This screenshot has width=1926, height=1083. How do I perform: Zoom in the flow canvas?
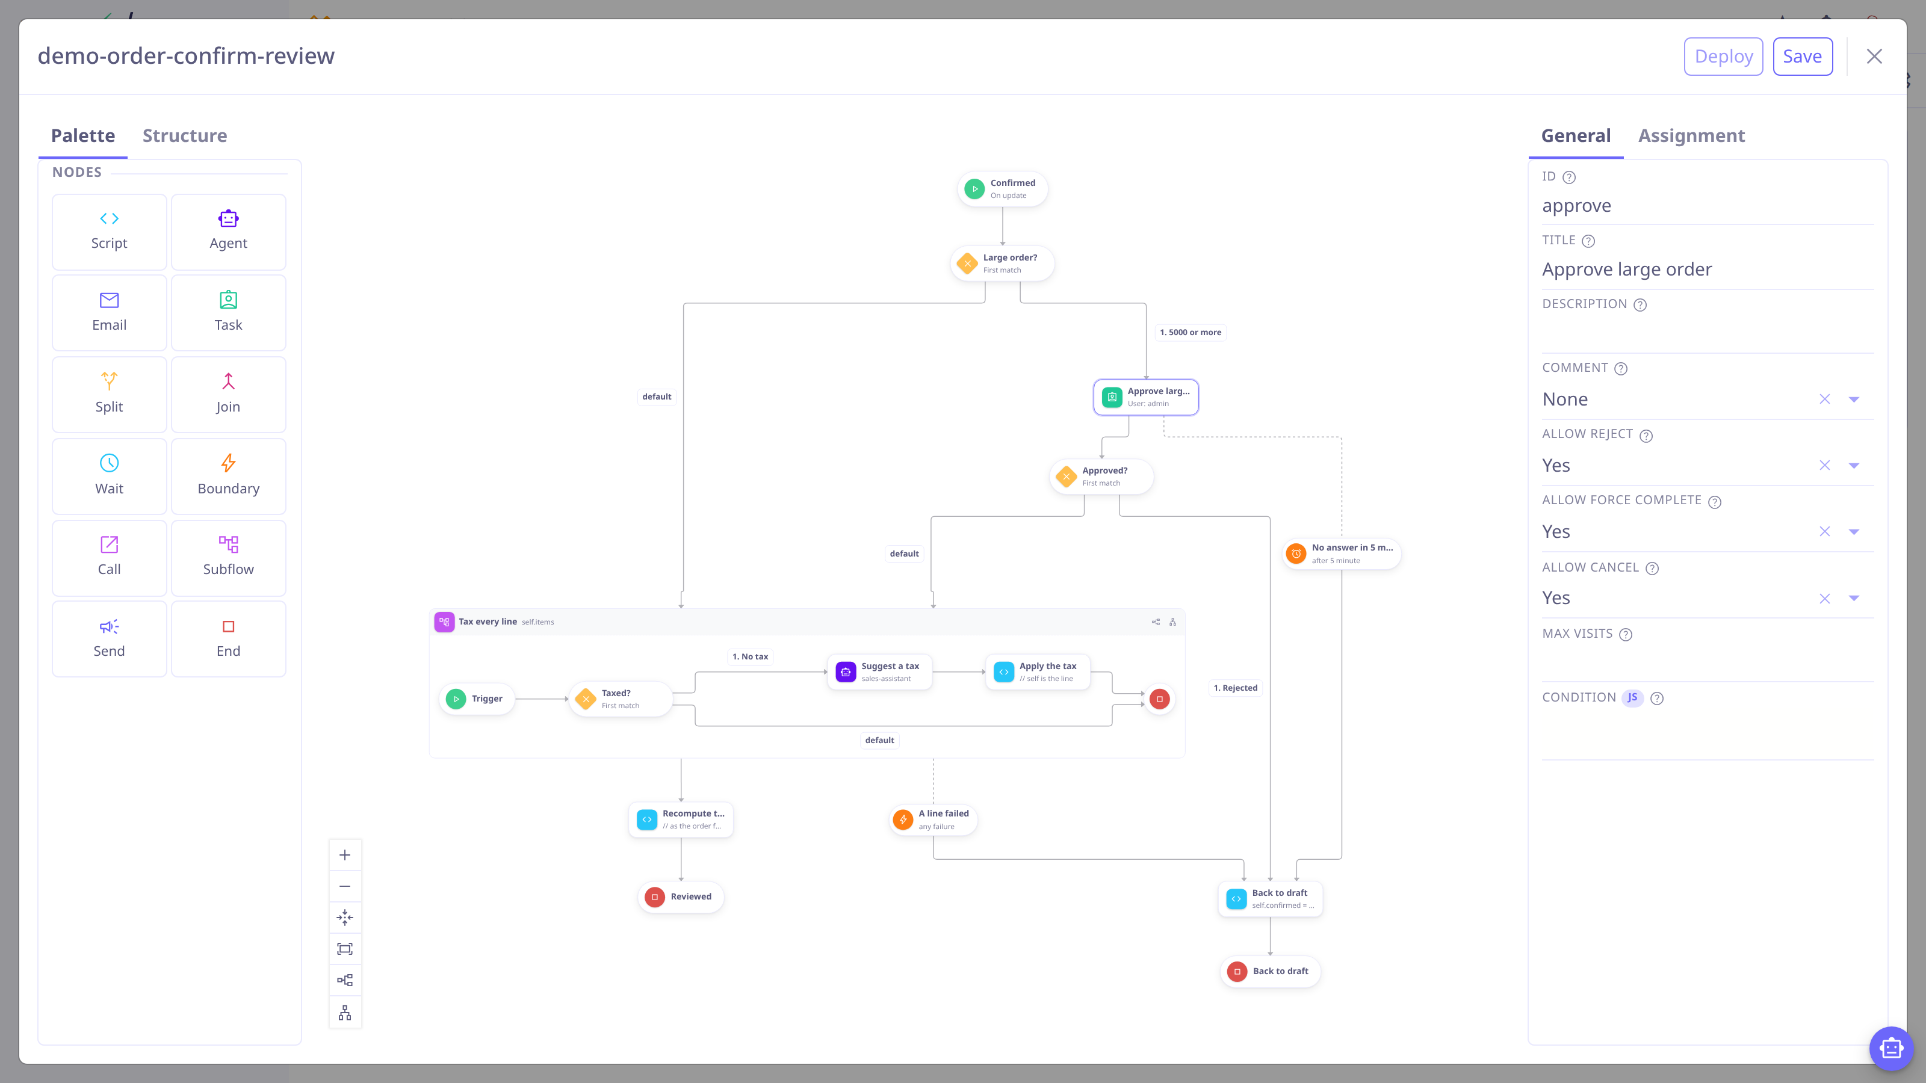tap(345, 855)
